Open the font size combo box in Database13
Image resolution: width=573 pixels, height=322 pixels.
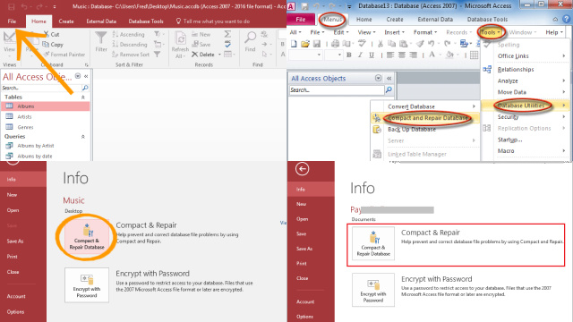pos(333,55)
